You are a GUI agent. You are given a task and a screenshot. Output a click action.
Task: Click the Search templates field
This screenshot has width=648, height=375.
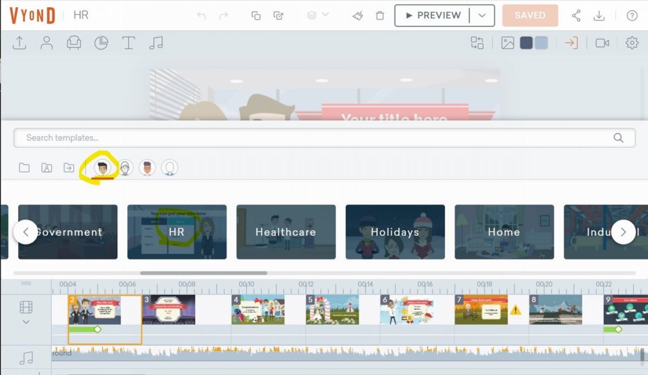[x=325, y=138]
